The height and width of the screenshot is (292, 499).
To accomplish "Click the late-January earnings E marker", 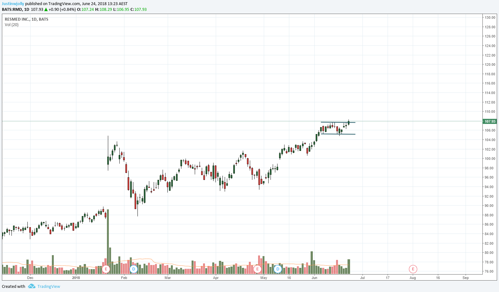I will (x=106, y=269).
